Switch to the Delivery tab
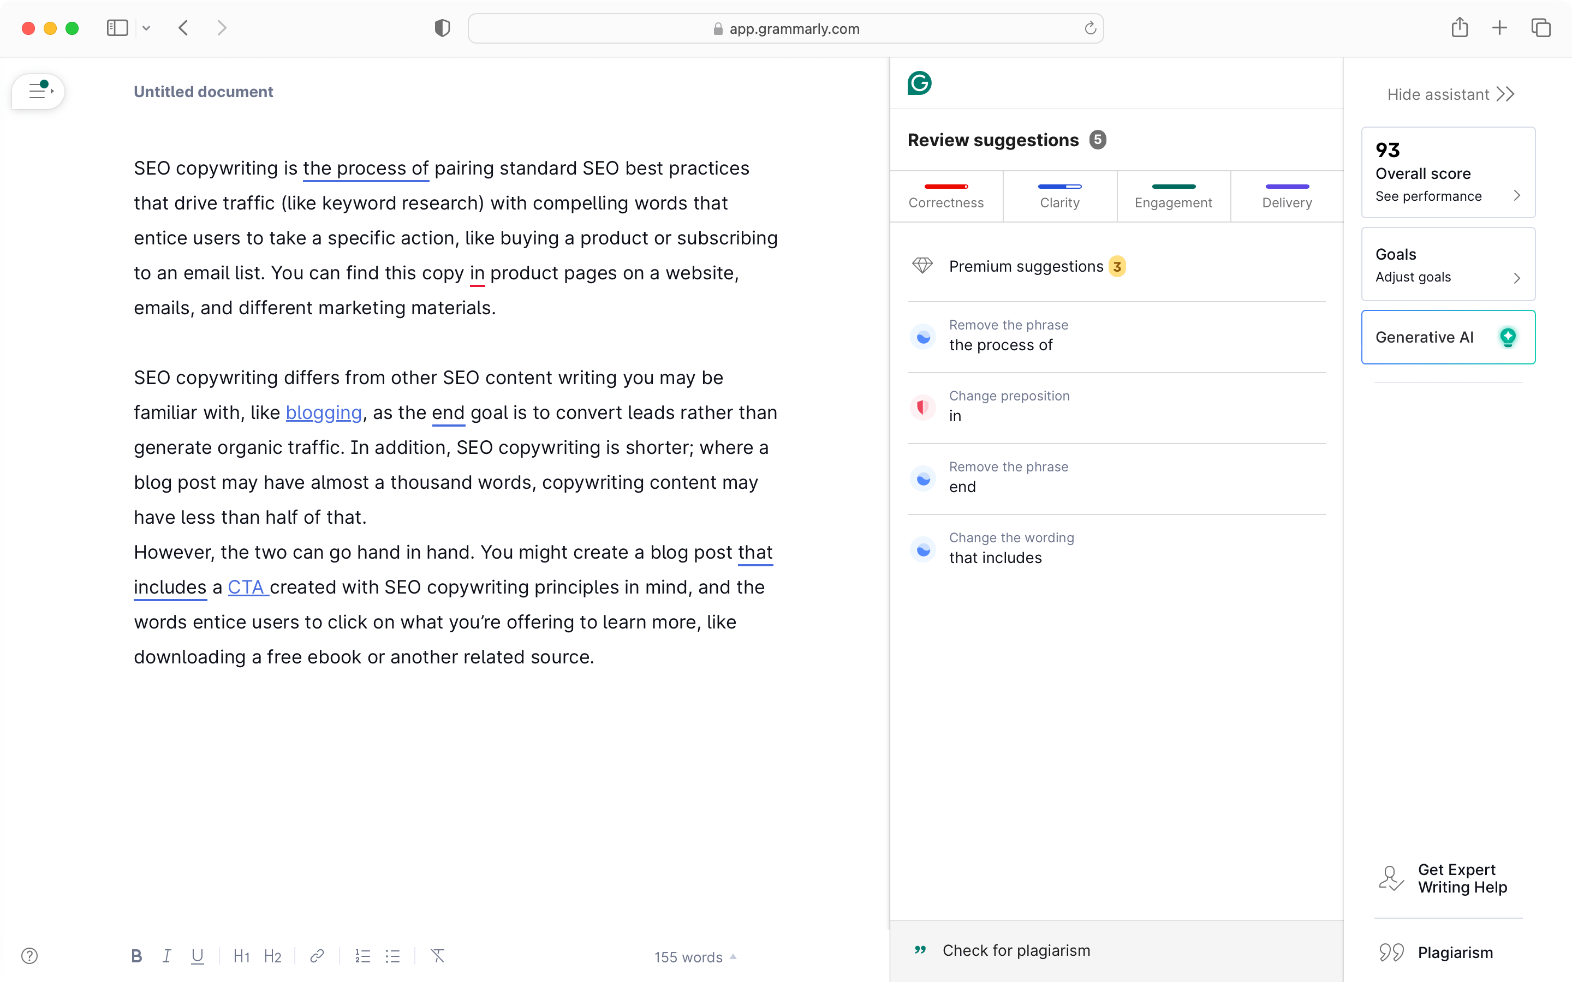 [1287, 196]
